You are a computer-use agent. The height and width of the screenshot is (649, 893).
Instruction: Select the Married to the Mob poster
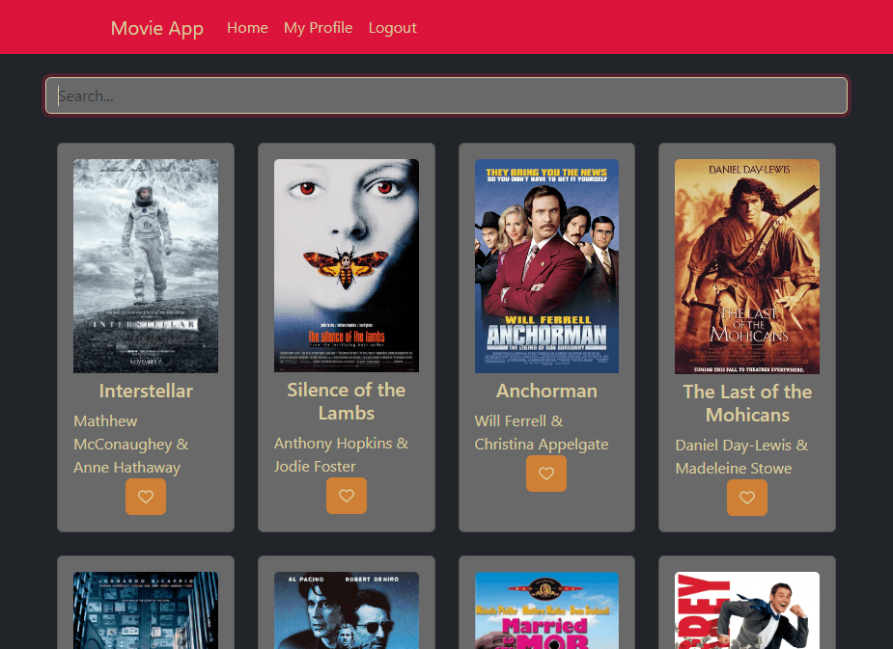546,610
